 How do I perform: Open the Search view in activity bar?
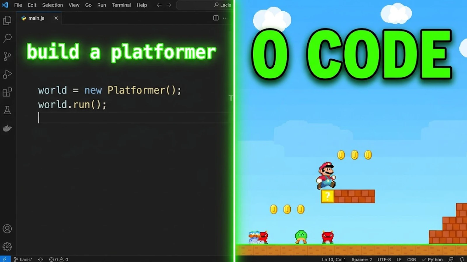click(7, 38)
